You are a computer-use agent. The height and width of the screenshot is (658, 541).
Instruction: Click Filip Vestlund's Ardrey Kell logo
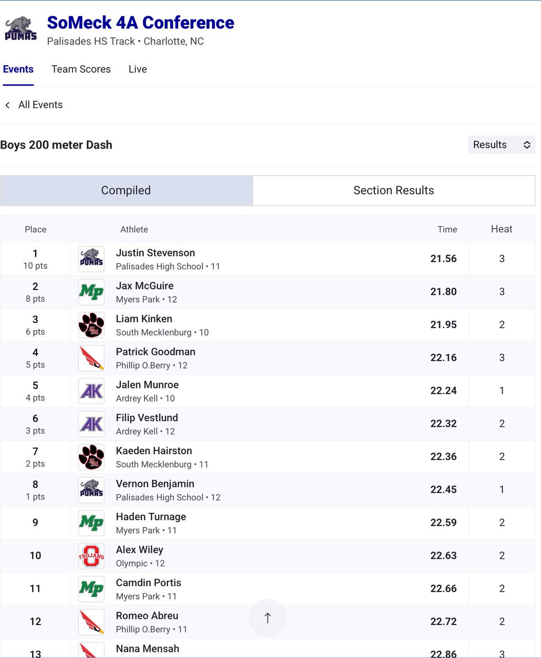pos(91,424)
